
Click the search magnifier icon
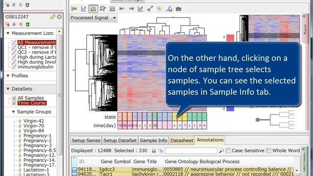tap(221, 151)
